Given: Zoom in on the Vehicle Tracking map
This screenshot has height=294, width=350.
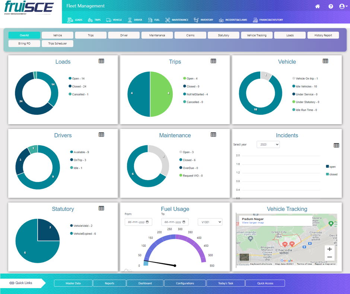Looking at the screenshot, I should (x=330, y=249).
